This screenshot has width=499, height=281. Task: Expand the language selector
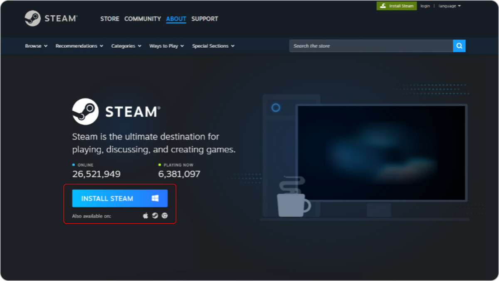coord(450,6)
